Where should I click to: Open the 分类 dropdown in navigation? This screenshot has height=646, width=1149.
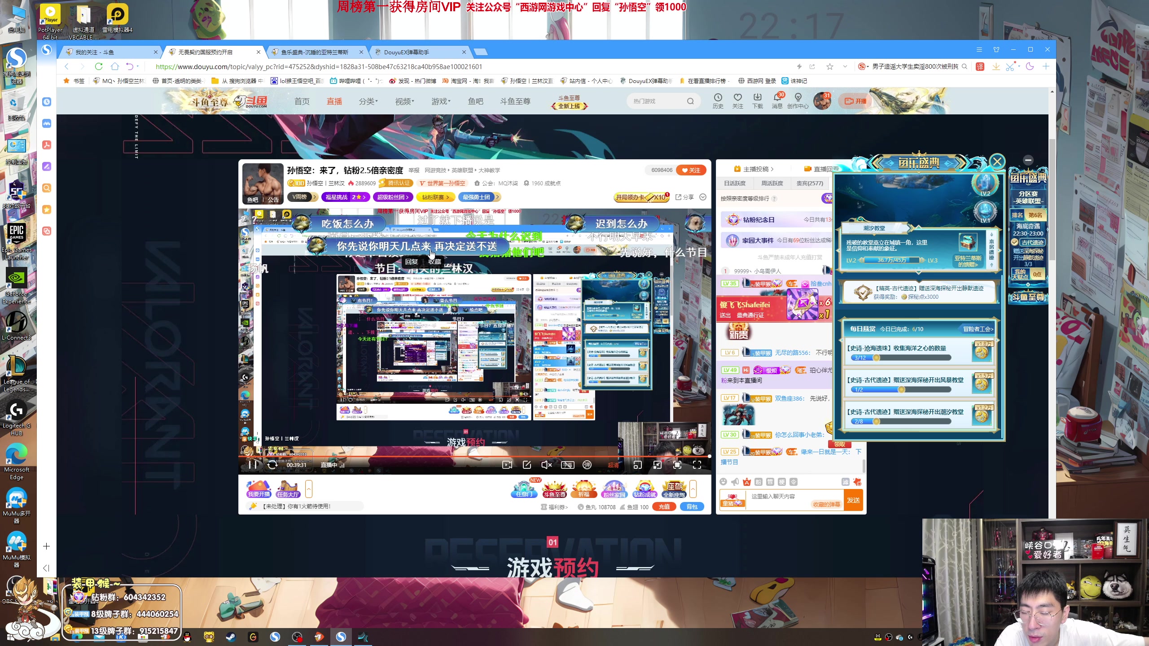click(368, 101)
